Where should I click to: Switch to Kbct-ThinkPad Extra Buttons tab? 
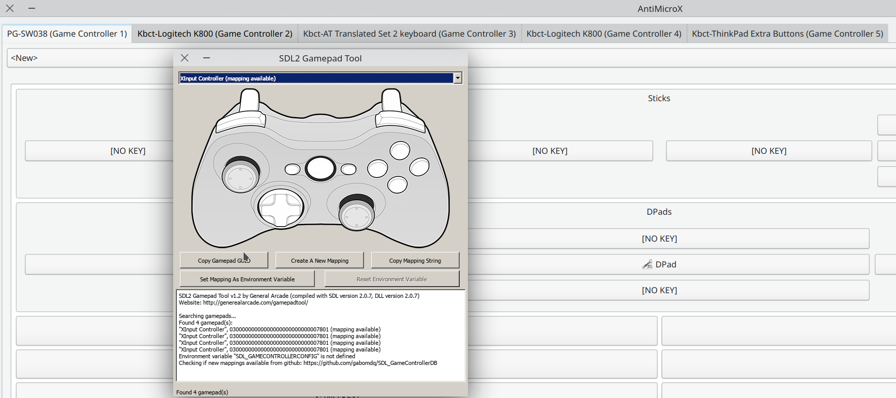coord(787,34)
